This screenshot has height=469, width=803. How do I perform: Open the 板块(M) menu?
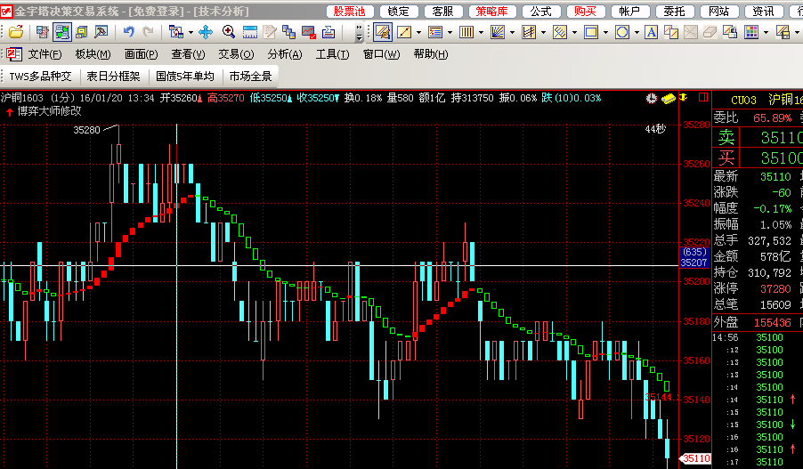[x=93, y=54]
